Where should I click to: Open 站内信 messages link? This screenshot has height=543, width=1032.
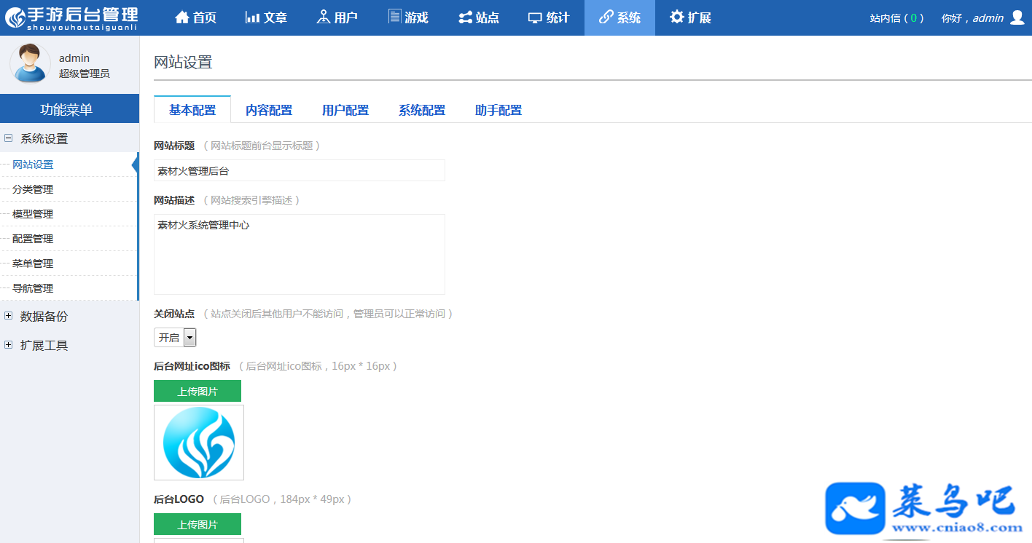896,18
